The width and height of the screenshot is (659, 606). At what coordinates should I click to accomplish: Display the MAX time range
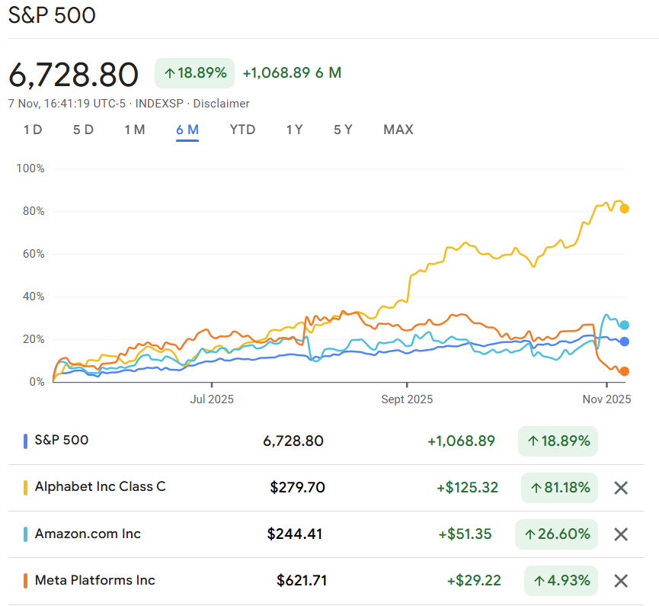(x=398, y=130)
